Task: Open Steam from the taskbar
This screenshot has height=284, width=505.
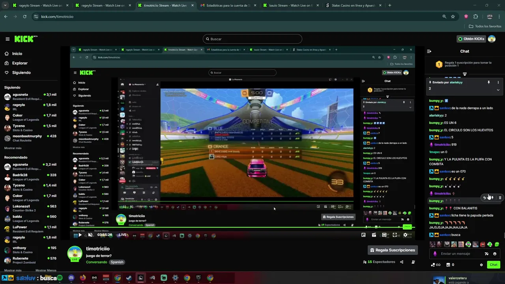Action: tap(129, 278)
